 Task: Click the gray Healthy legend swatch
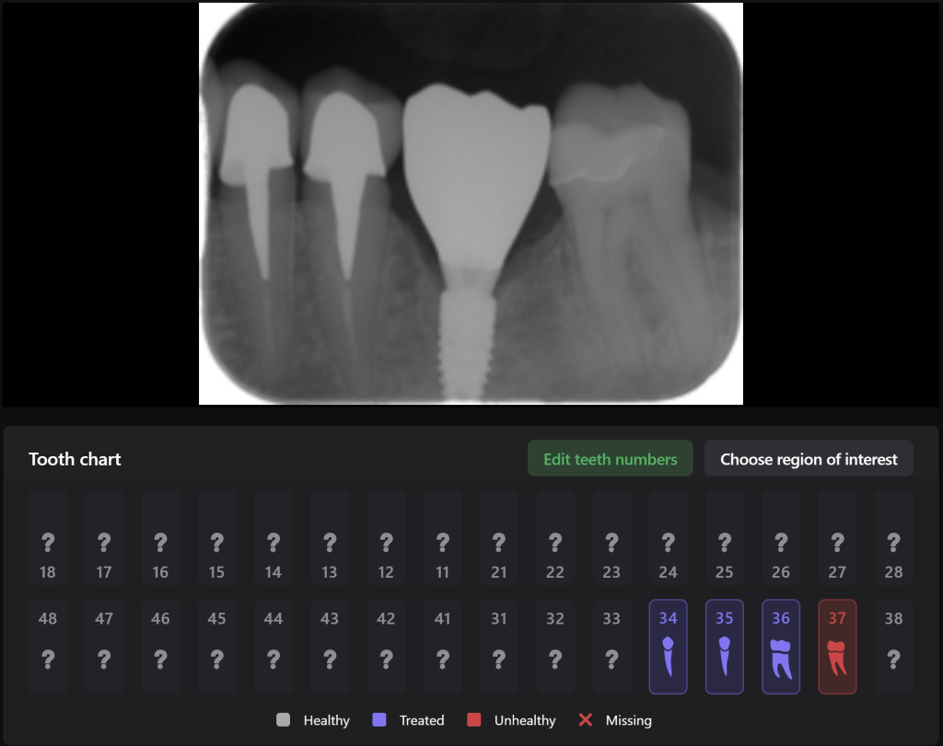tap(285, 720)
